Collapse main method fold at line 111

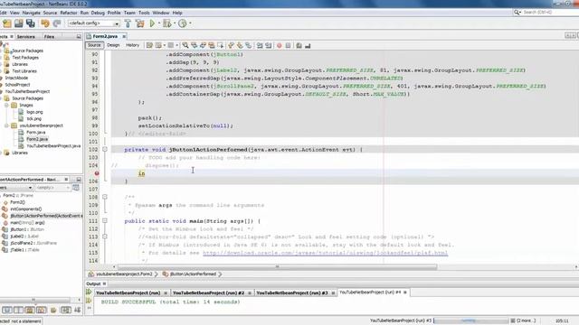click(x=105, y=220)
